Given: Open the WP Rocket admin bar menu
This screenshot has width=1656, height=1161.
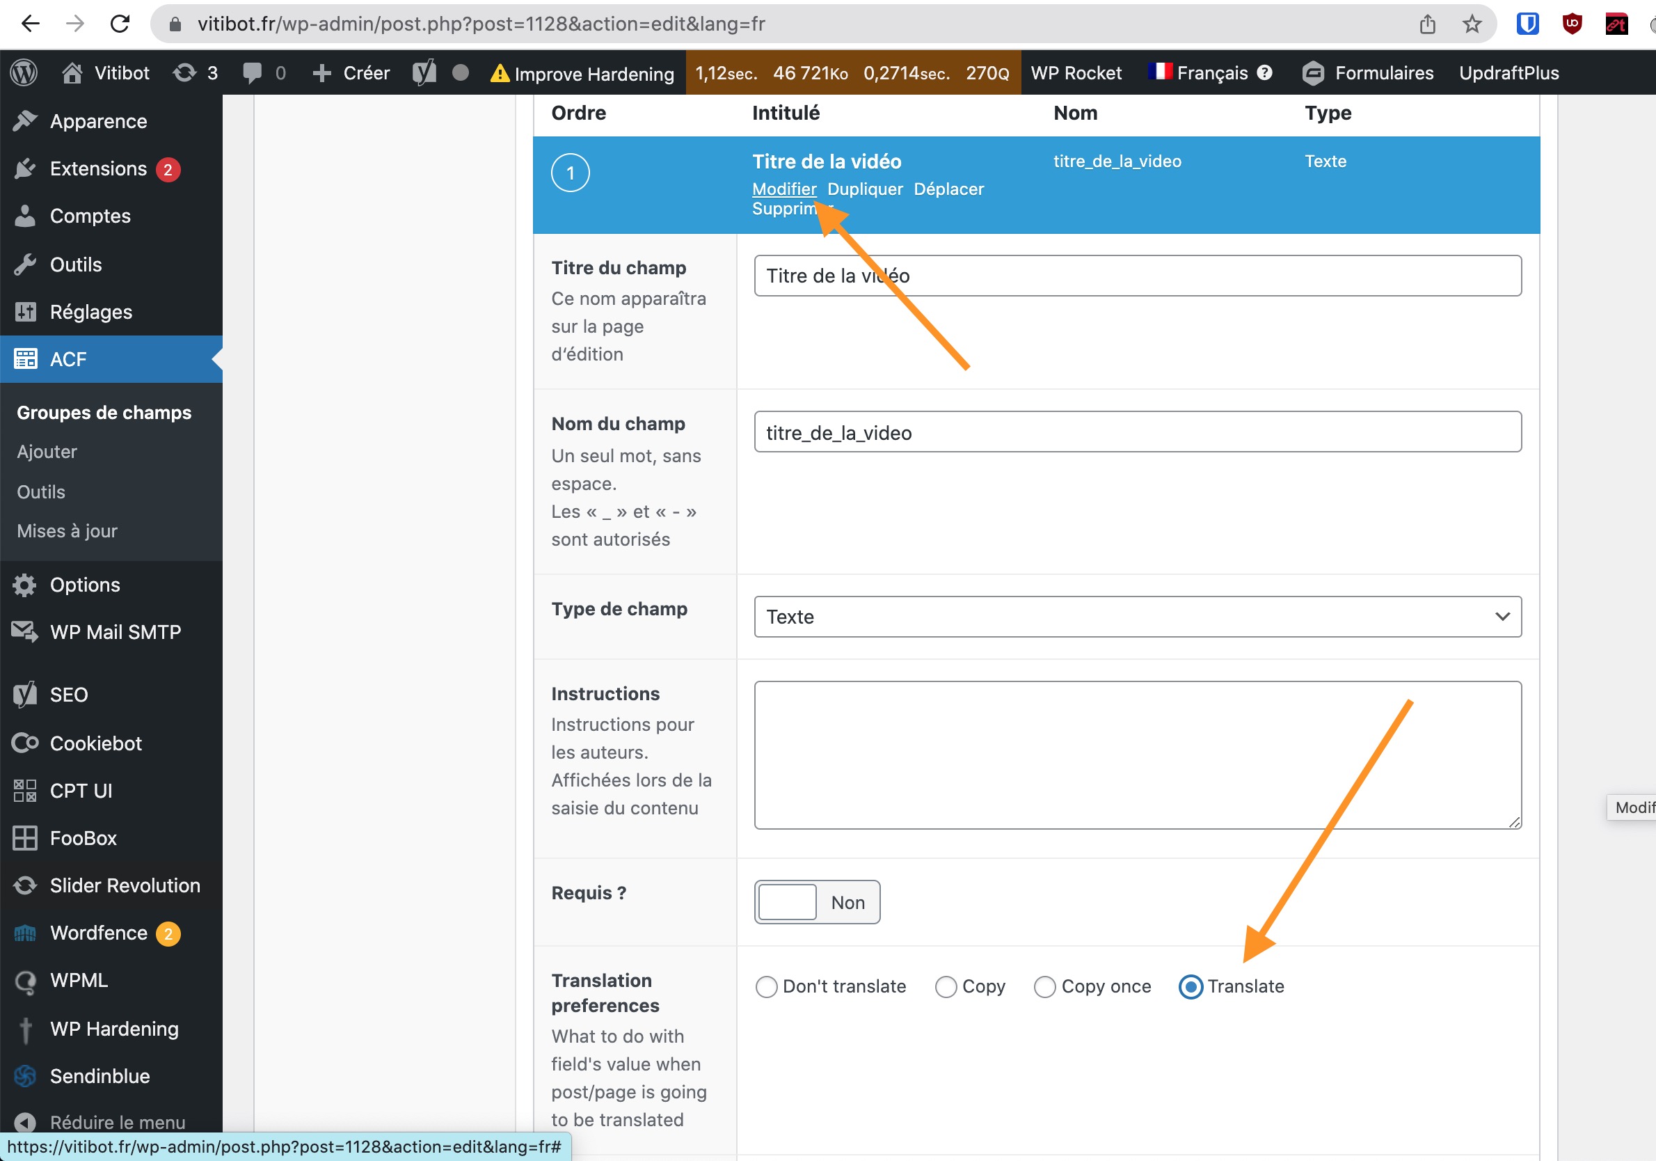Looking at the screenshot, I should pyautogui.click(x=1076, y=72).
